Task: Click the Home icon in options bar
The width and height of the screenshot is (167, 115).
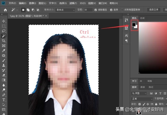Action: (x=5, y=10)
